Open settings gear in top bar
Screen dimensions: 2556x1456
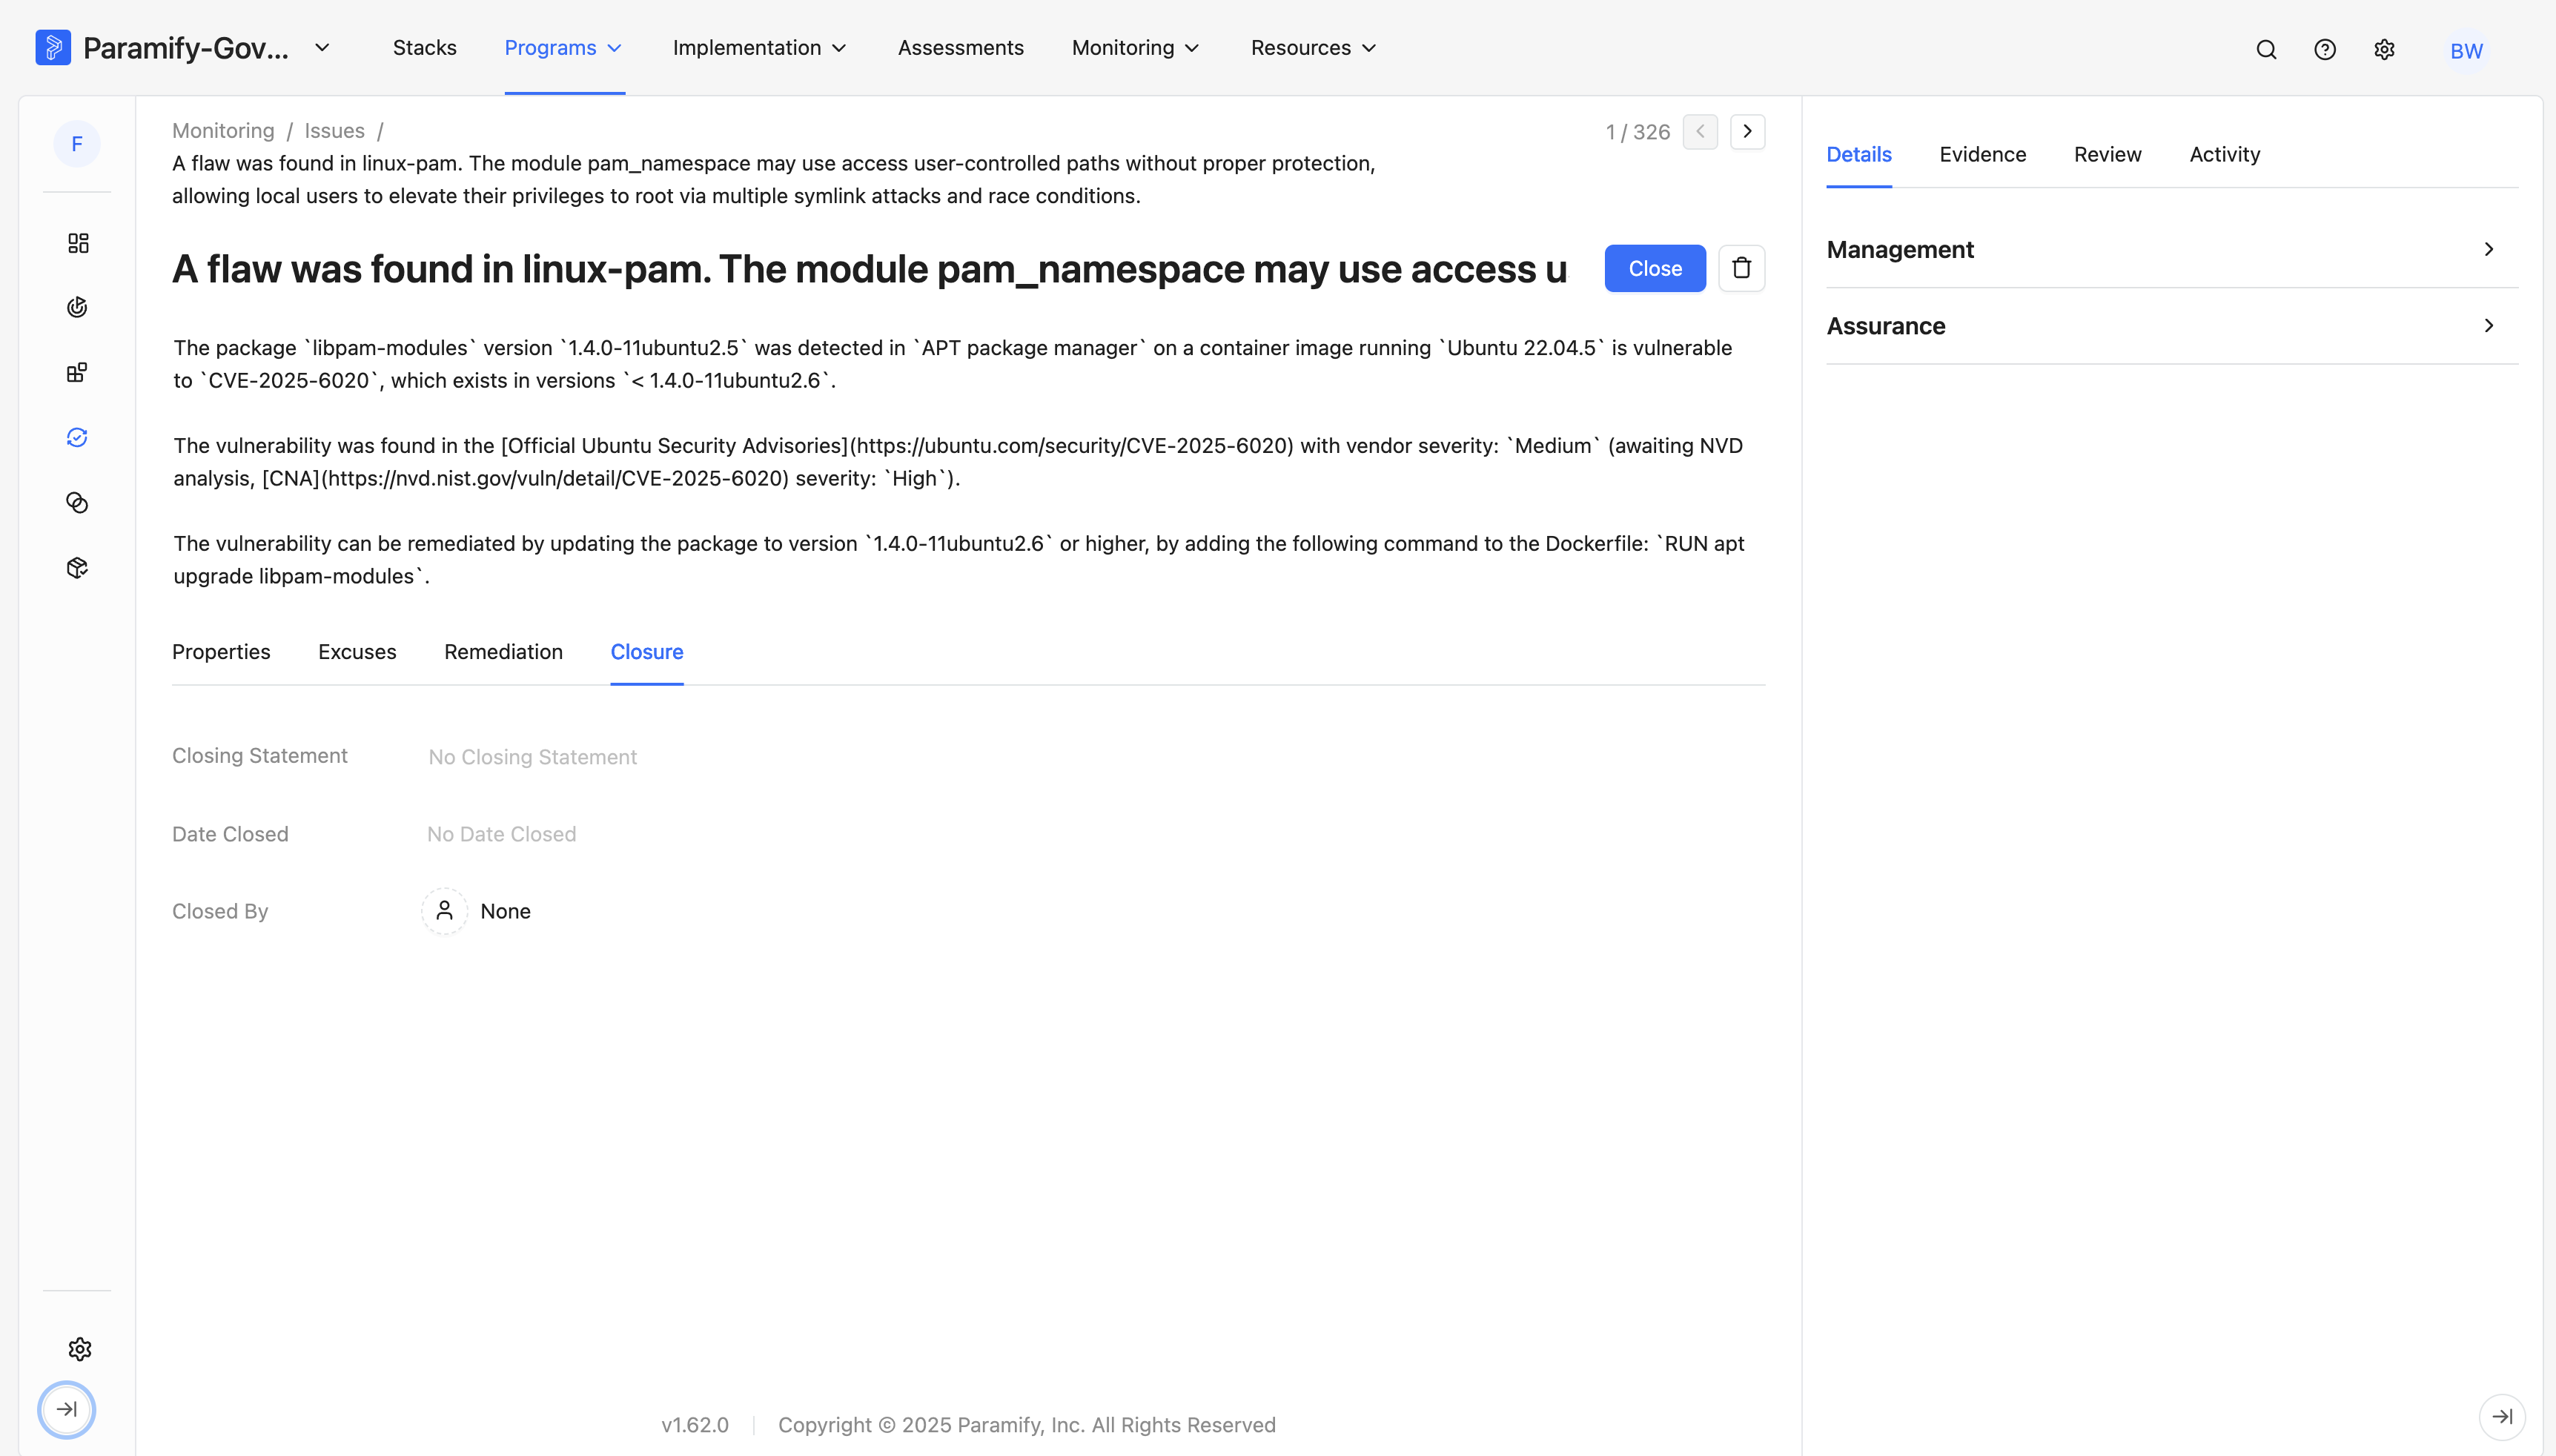pos(2384,50)
